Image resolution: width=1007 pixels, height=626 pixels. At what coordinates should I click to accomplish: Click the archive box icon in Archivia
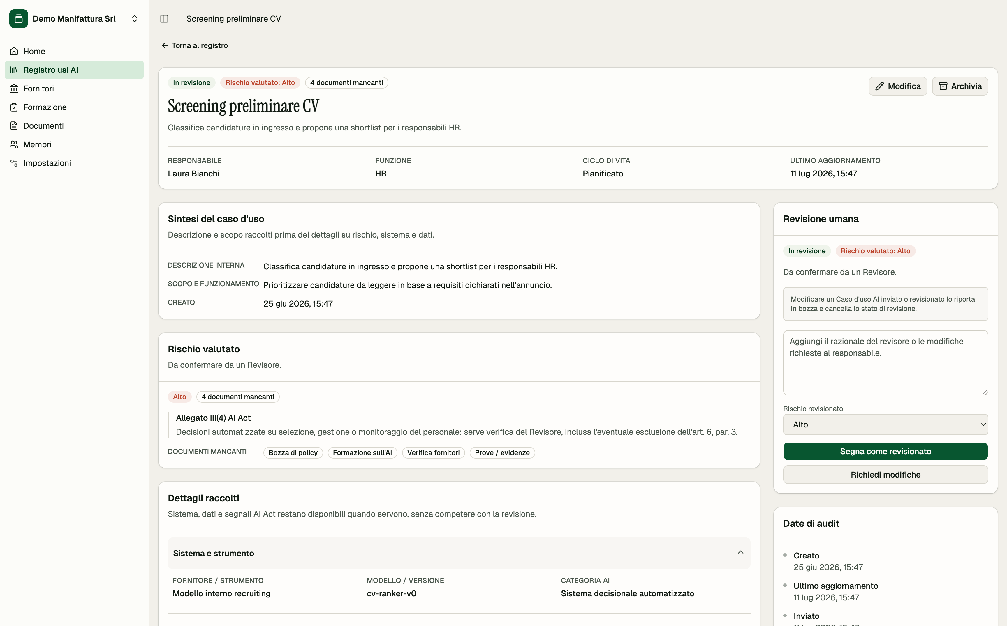(x=943, y=86)
